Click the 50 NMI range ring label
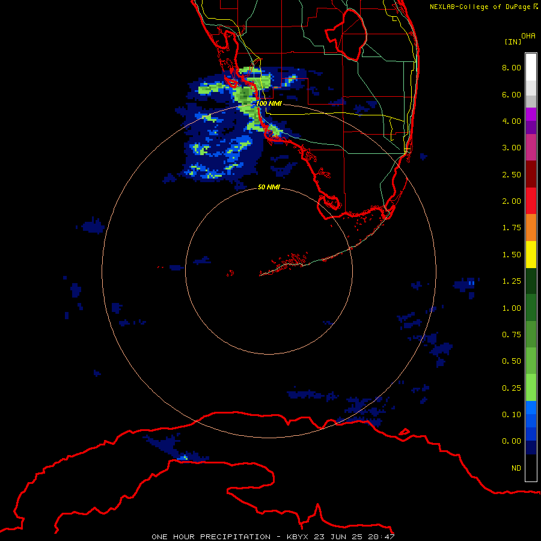Viewport: 541px width, 541px height. pos(269,188)
